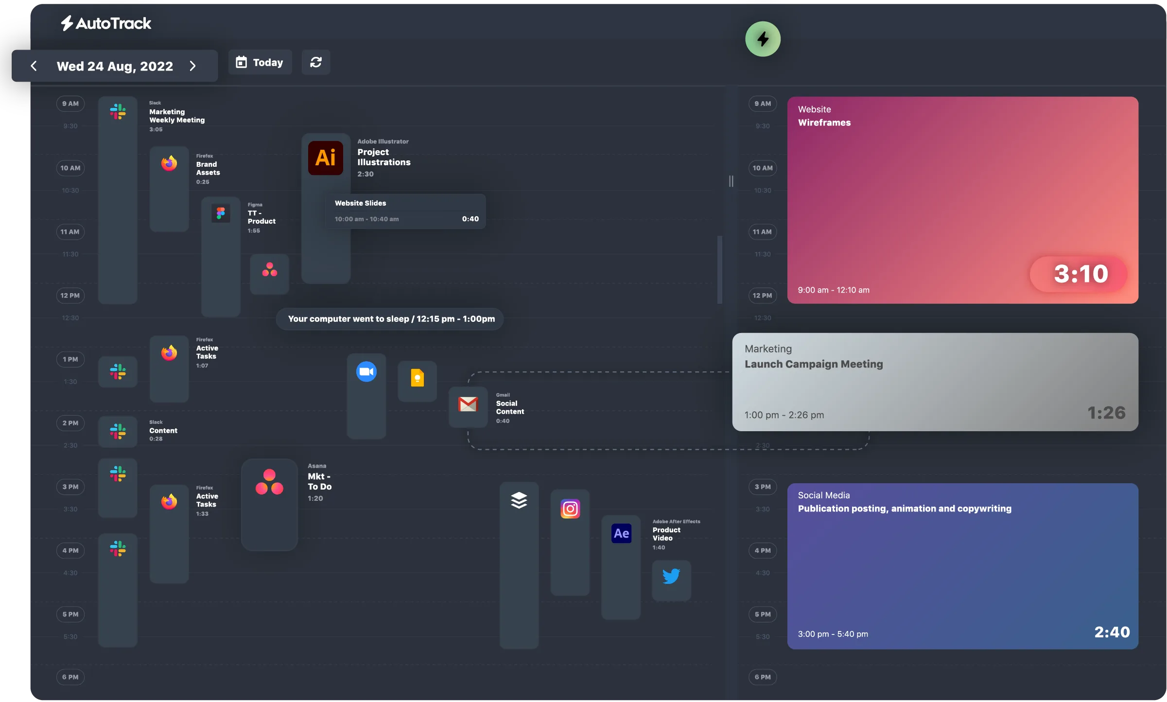Click the timeline vertical scrollbar
The width and height of the screenshot is (1167, 702).
click(x=720, y=270)
